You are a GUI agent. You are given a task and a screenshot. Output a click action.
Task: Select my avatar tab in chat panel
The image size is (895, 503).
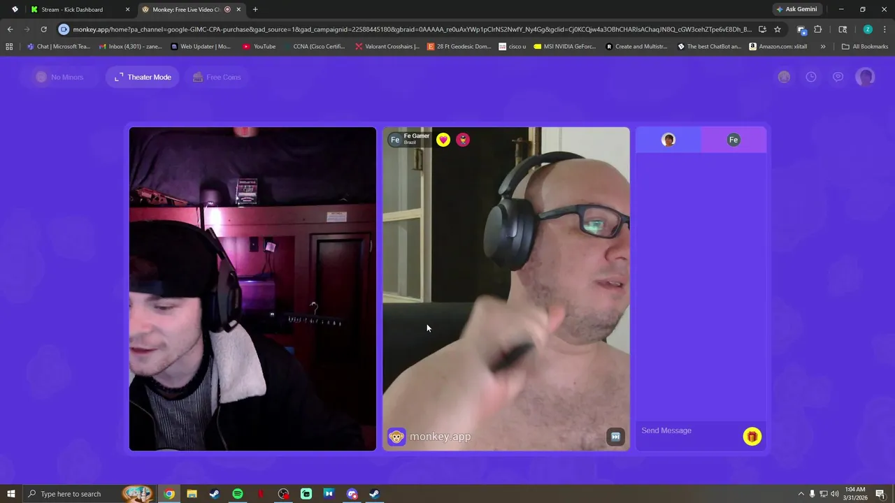668,140
